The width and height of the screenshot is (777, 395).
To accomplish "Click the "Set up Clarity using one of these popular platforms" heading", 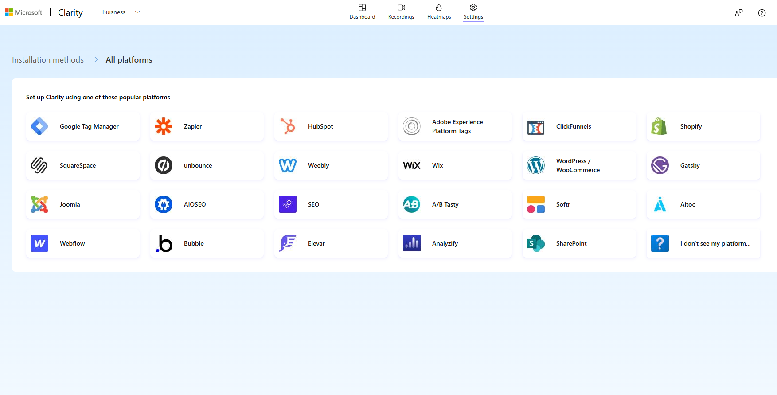I will [x=98, y=97].
